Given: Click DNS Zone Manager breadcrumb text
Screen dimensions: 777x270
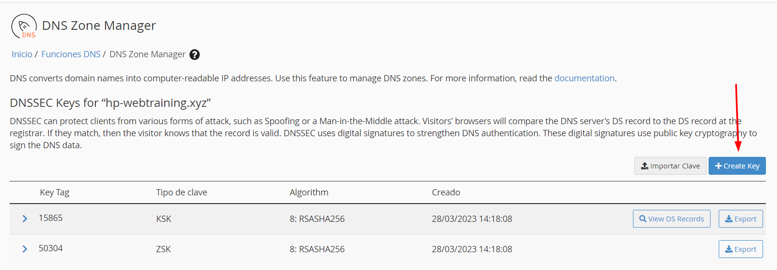Looking at the screenshot, I should tap(147, 54).
